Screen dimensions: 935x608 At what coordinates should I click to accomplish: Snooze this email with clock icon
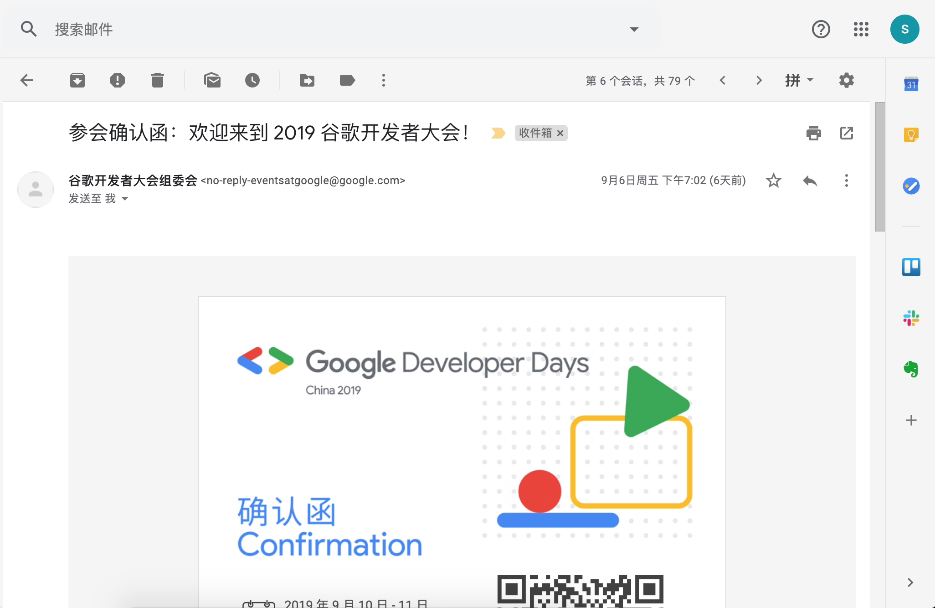pos(252,81)
